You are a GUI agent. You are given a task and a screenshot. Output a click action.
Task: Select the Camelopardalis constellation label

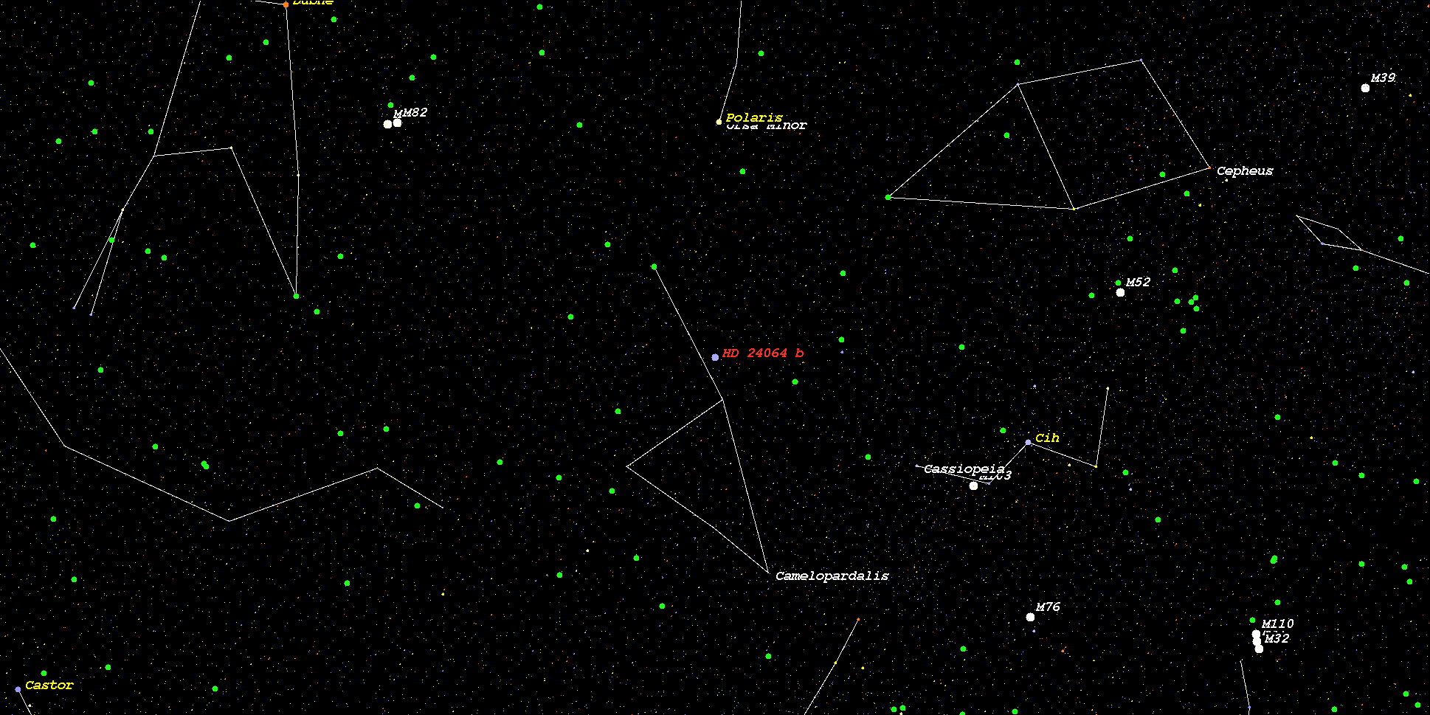click(832, 576)
